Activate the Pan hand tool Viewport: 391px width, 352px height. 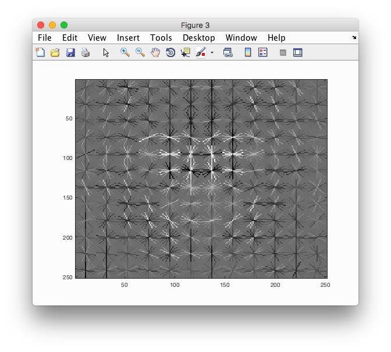155,52
